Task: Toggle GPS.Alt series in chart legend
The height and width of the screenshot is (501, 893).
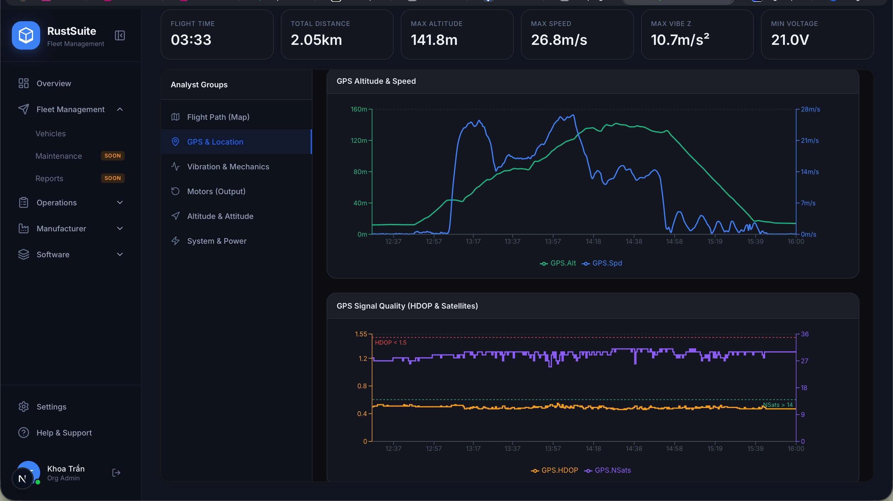Action: (558, 263)
